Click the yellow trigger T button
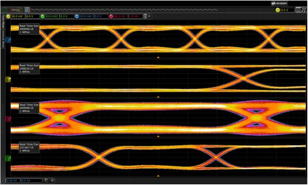This screenshot has width=308, height=185. point(277,10)
